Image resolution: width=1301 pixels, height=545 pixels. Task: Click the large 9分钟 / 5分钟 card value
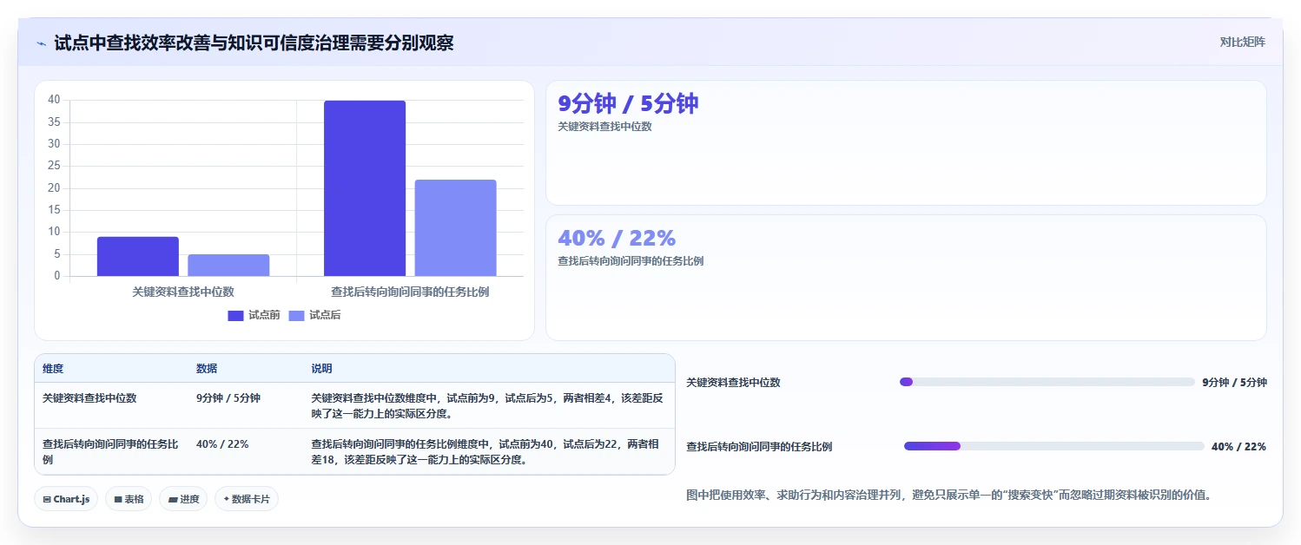coord(628,103)
